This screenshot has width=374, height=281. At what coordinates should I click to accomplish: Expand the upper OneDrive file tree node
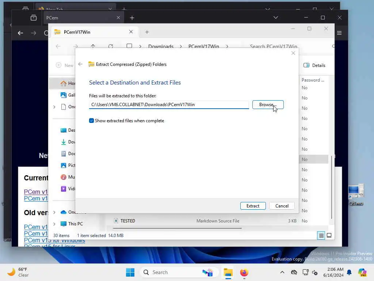click(x=54, y=107)
